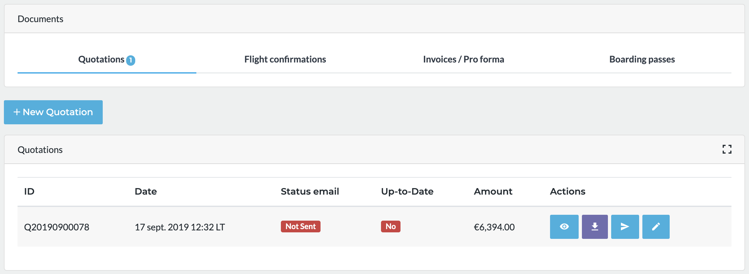749x274 pixels.
Task: Select quotation ID Q20190900078
Action: (57, 227)
